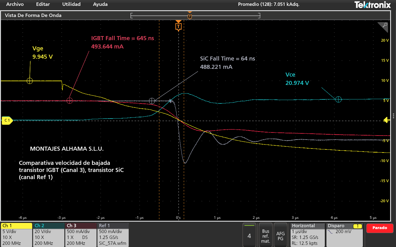Click the C1 channel ground indicator
This screenshot has width=396, height=247.
(7, 120)
